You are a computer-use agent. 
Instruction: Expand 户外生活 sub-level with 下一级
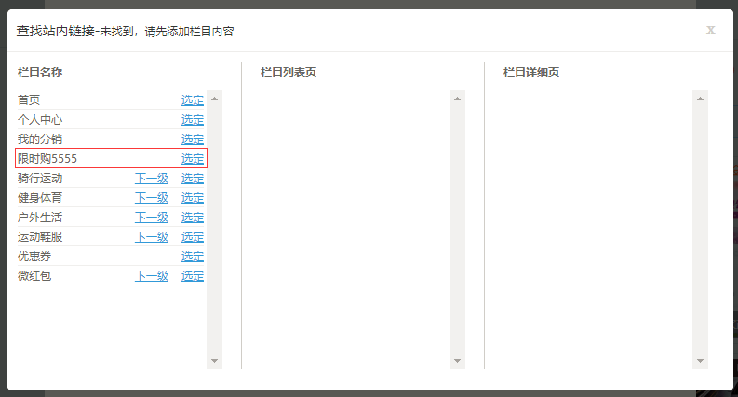point(152,218)
